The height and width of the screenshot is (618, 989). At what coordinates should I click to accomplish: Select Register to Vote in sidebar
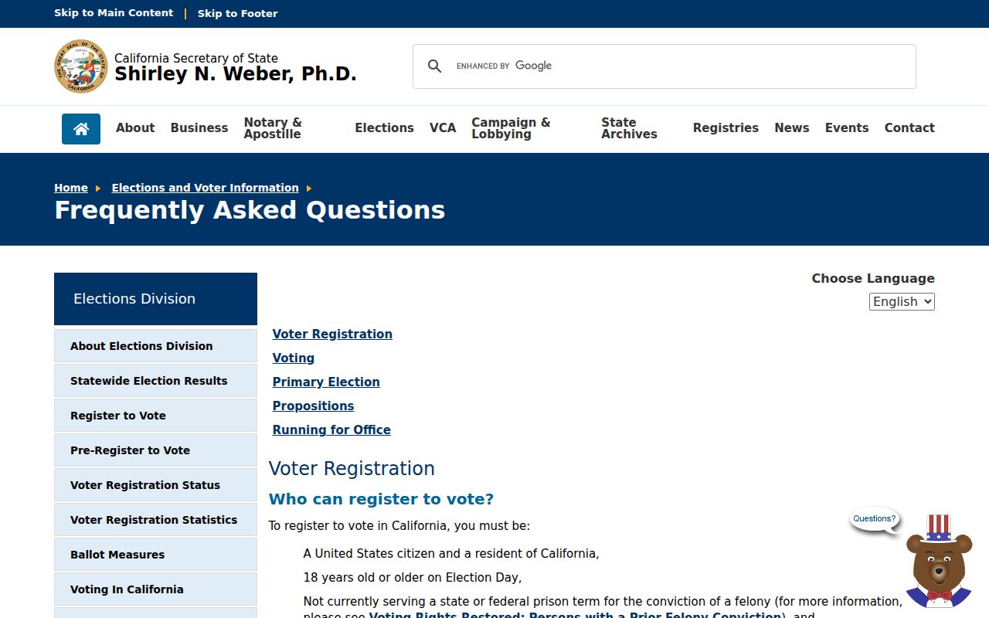point(155,416)
